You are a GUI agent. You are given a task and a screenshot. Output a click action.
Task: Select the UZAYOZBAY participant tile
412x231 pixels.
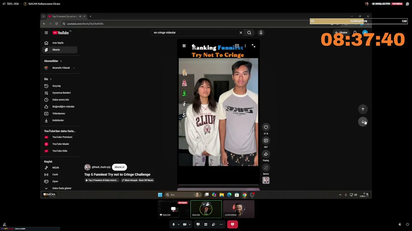pyautogui.click(x=239, y=209)
